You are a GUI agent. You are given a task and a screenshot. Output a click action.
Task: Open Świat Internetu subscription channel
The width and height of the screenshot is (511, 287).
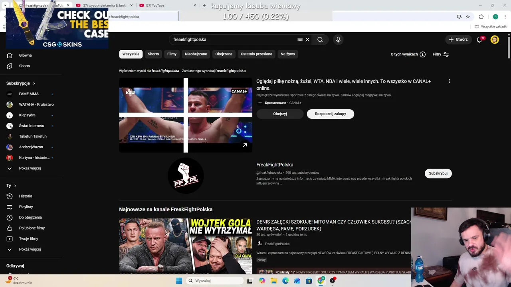pos(31,126)
